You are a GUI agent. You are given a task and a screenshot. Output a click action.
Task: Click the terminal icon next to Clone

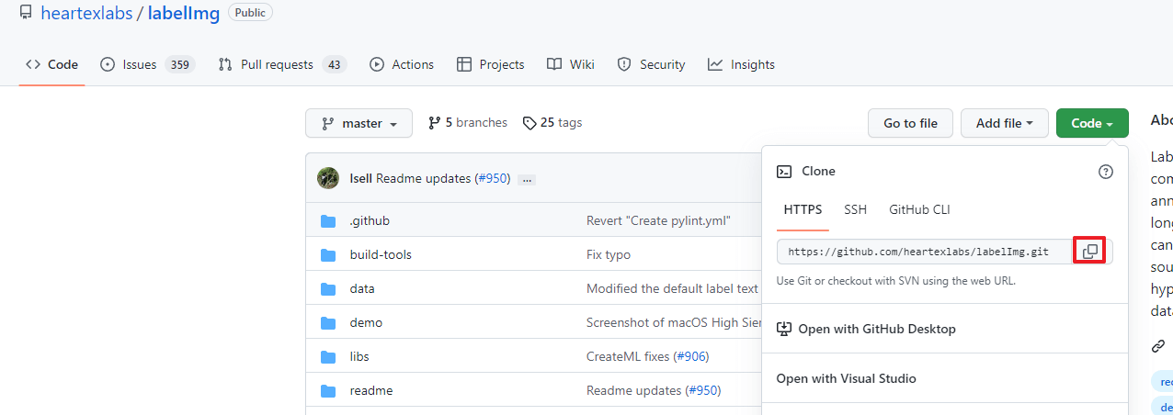(784, 172)
